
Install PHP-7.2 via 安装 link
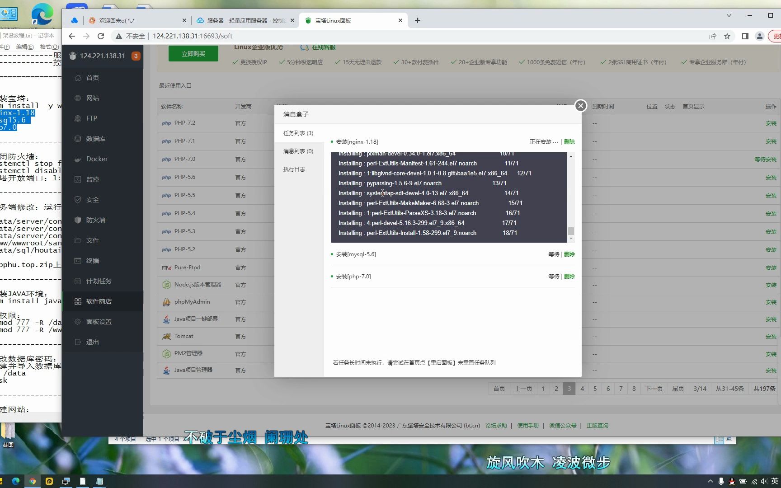pyautogui.click(x=771, y=123)
